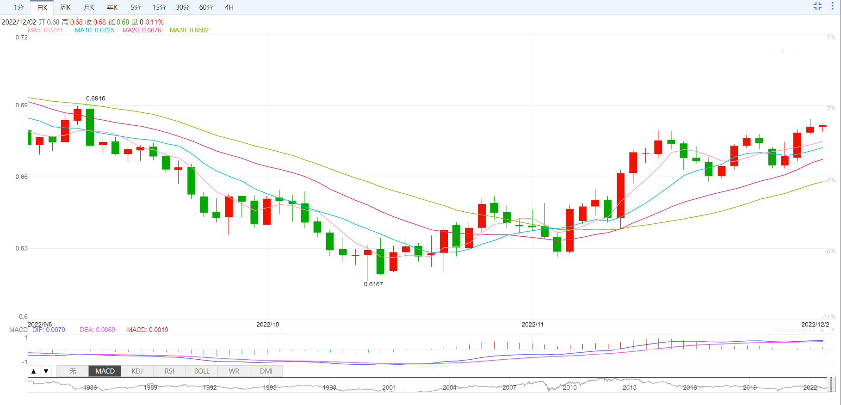Select the 无 (no indicator) option

coord(73,371)
